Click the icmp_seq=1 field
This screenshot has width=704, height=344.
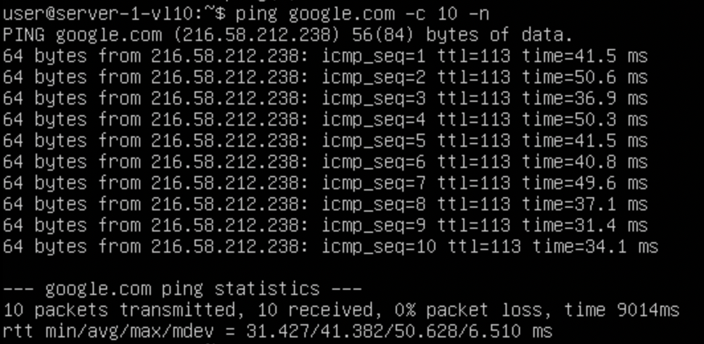coord(374,56)
